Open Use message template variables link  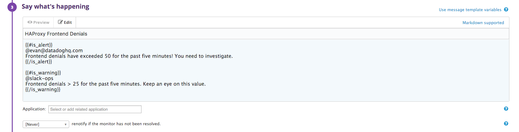click(470, 10)
